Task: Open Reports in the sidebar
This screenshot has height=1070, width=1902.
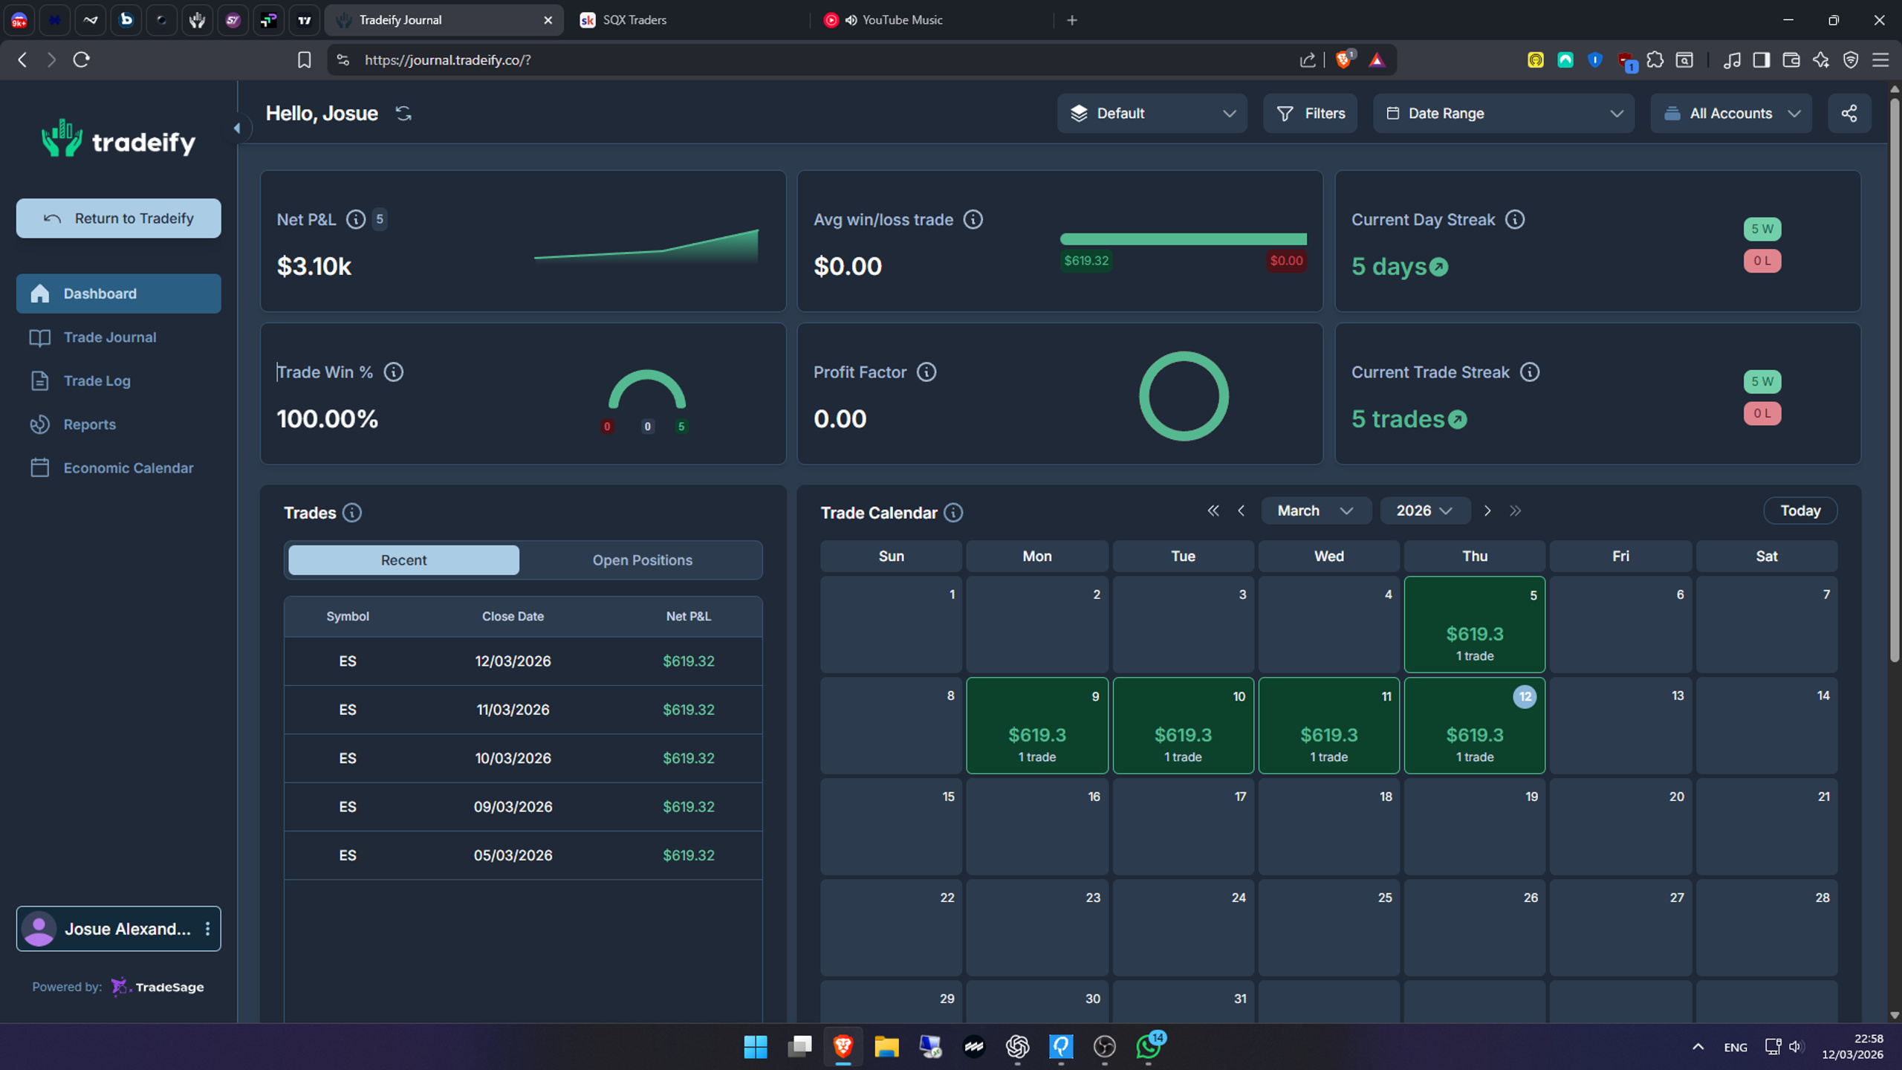Action: coord(118,424)
